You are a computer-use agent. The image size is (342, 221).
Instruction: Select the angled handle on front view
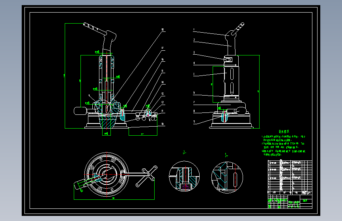(95, 29)
